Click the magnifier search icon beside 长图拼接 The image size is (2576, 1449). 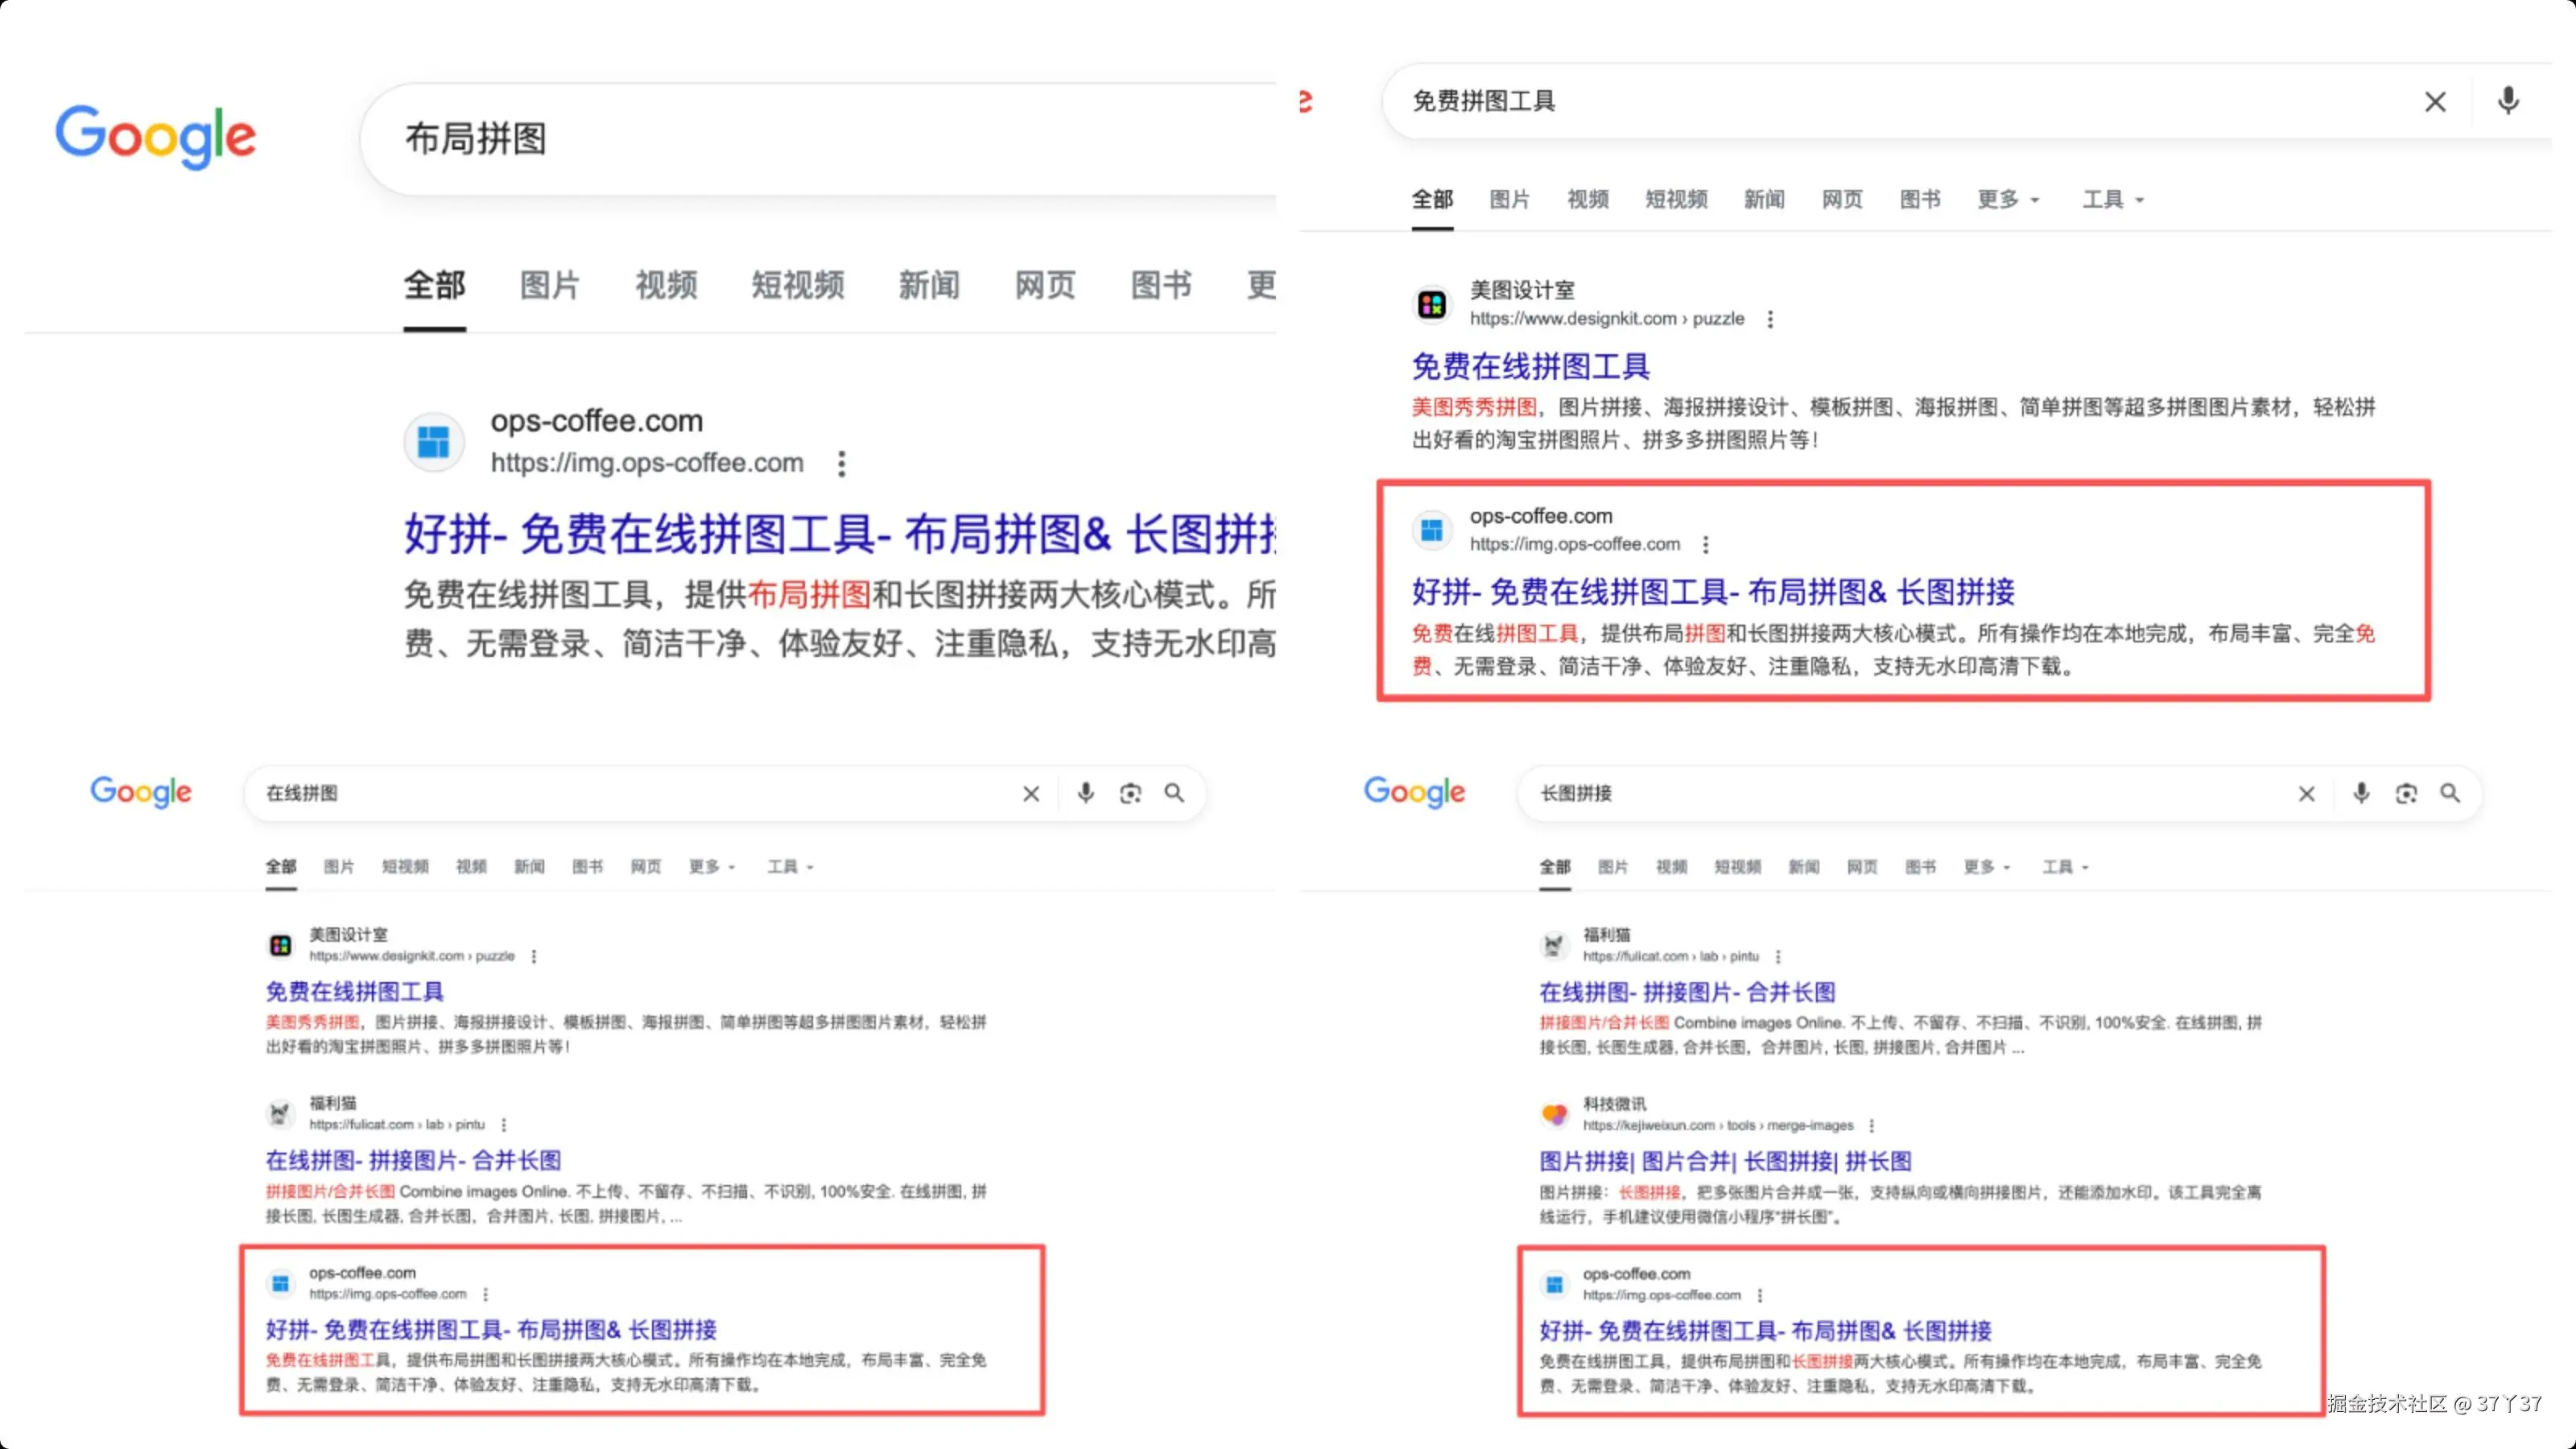pyautogui.click(x=2451, y=793)
